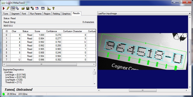Click confidence value 0.246 in row 5
This screenshot has width=193, height=97.
point(53,53)
